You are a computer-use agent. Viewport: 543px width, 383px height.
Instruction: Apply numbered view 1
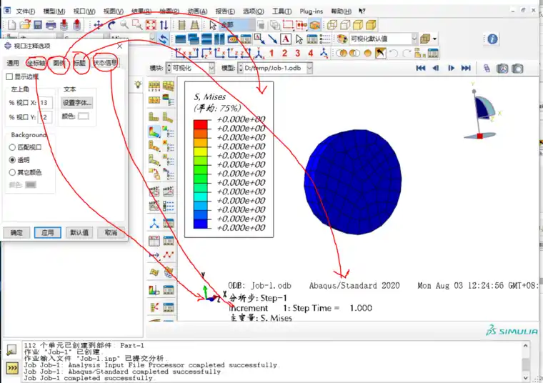coord(271,53)
